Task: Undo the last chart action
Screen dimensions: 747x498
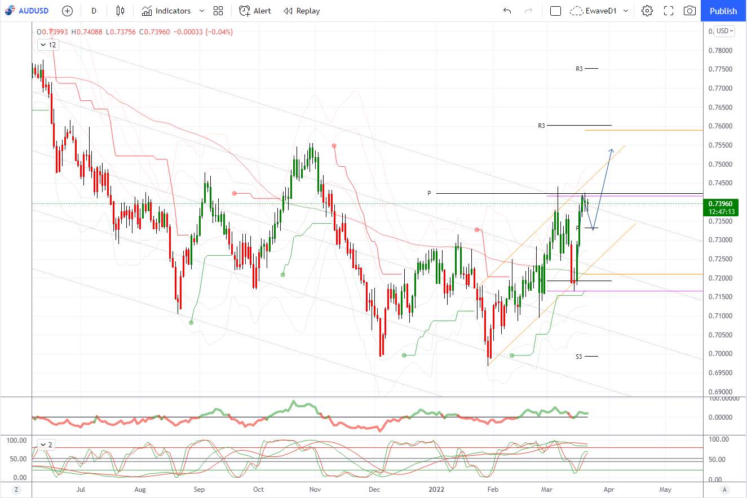Action: (507, 11)
